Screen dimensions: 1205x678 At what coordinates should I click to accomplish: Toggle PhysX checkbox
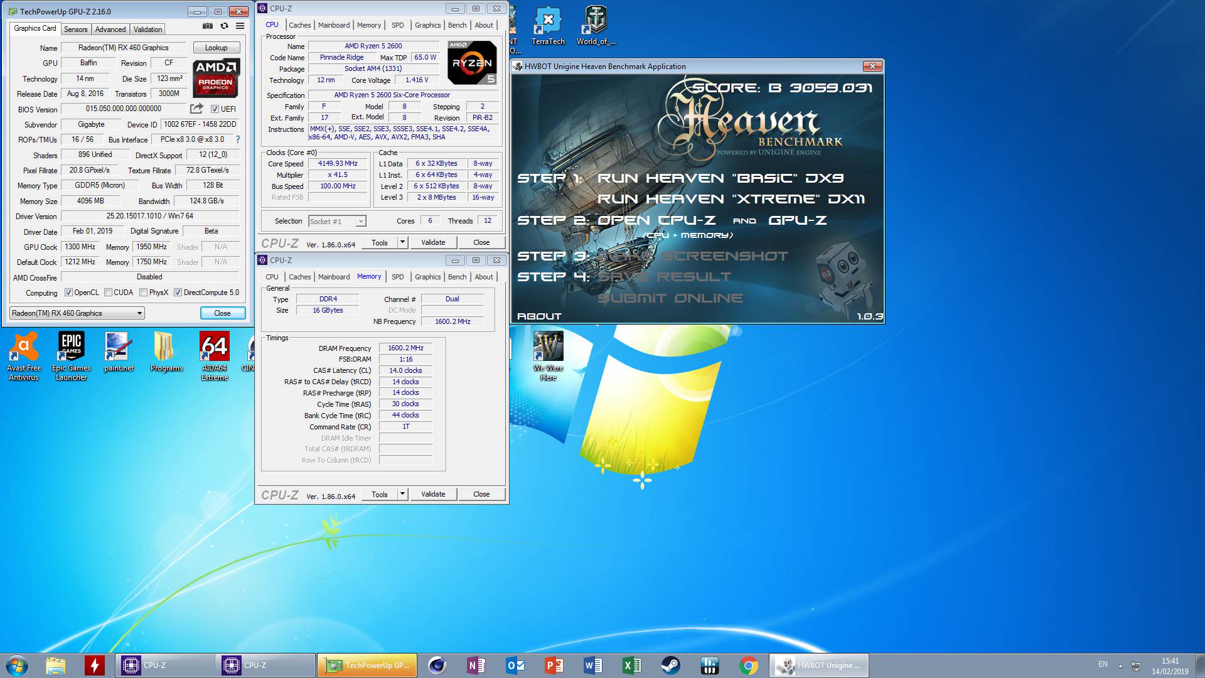click(x=144, y=293)
